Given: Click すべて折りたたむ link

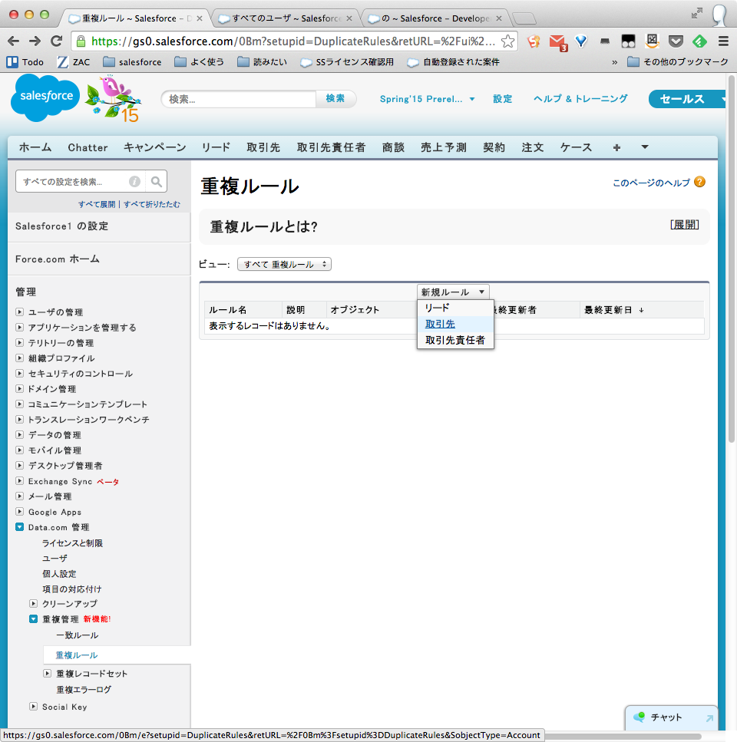Looking at the screenshot, I should [x=152, y=204].
